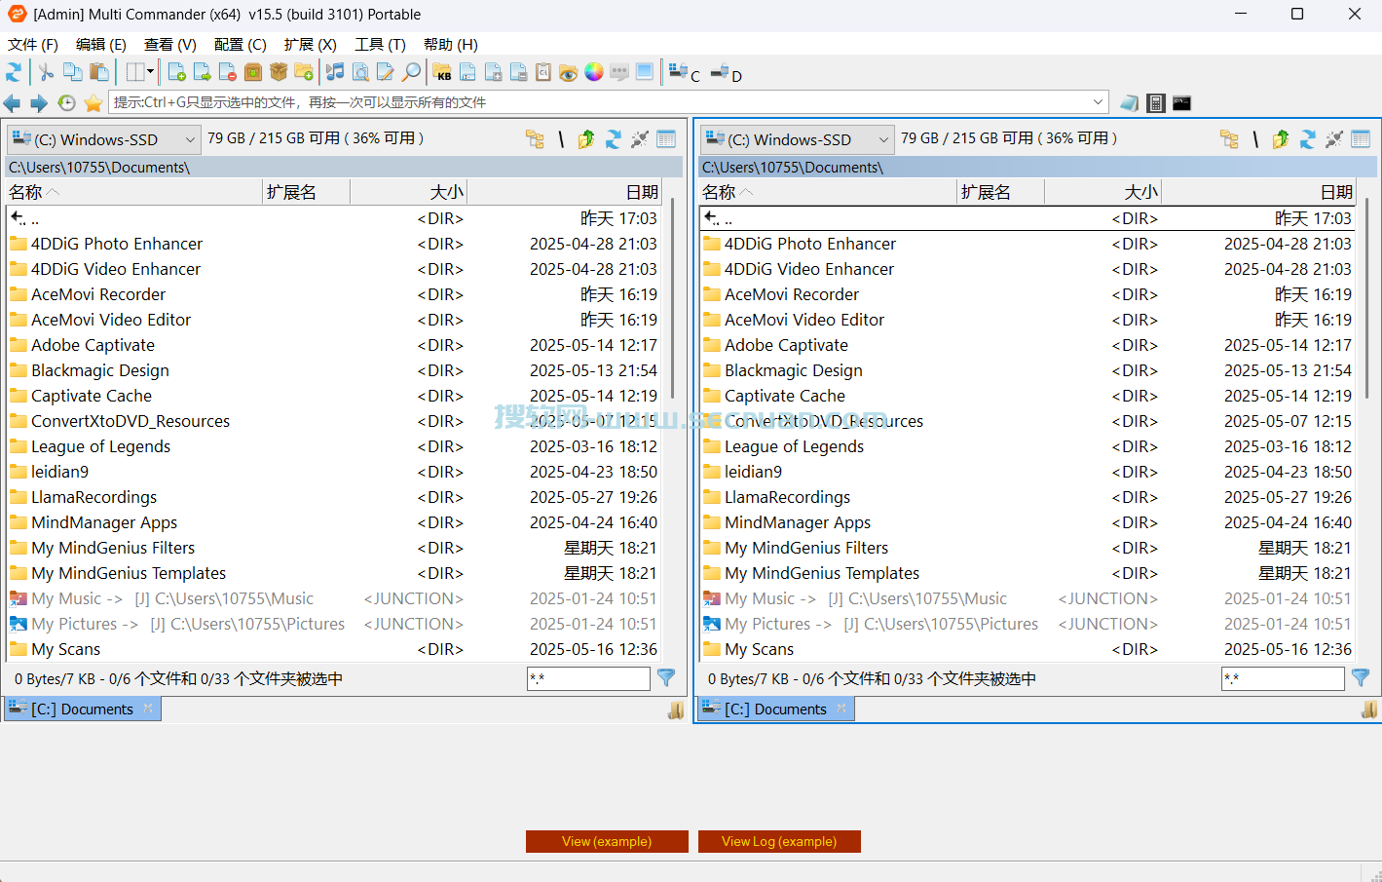Click the delete file red-minus icon
The width and height of the screenshot is (1382, 882).
coord(228,72)
